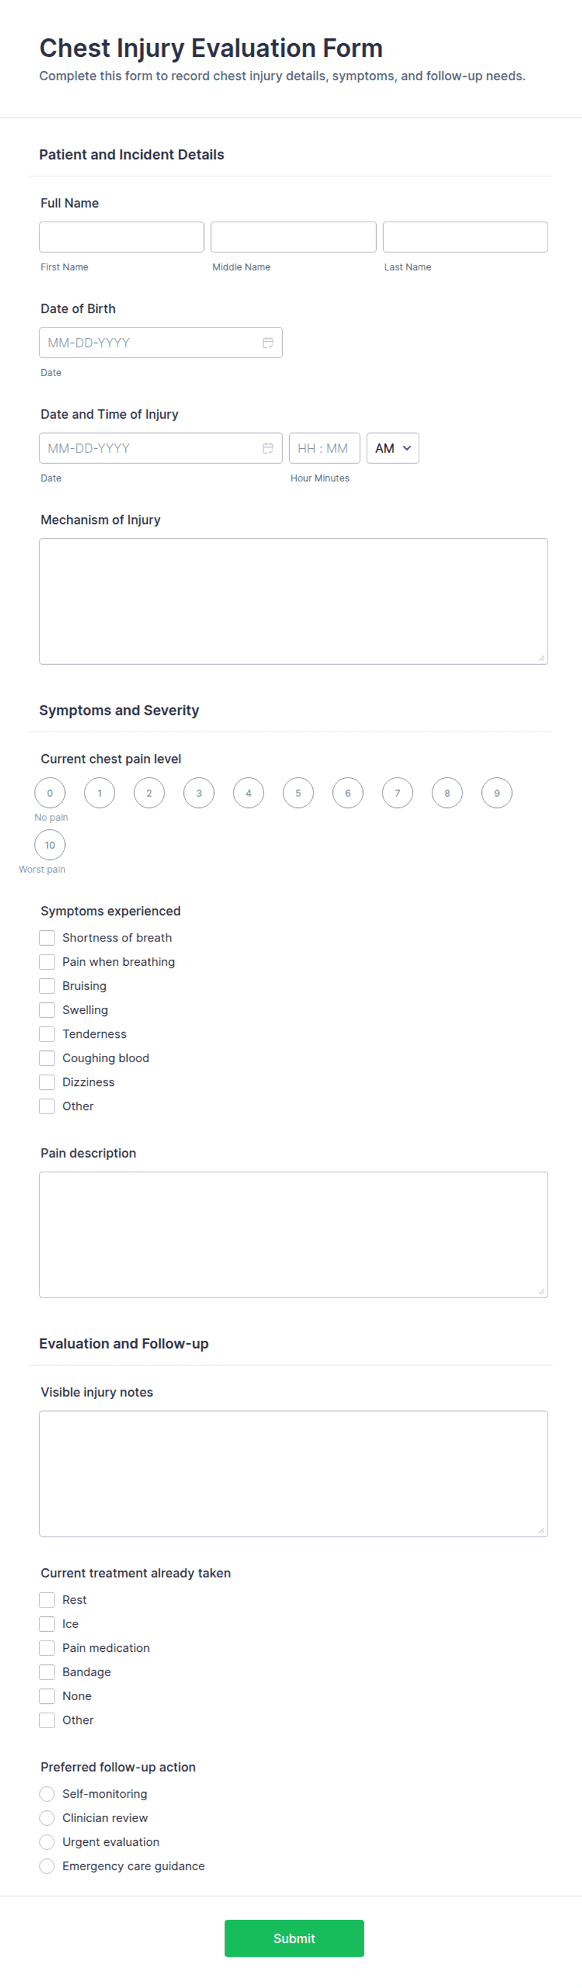Open the Date of Birth calendar icon
Screen dimensions: 582x1988
coord(268,342)
